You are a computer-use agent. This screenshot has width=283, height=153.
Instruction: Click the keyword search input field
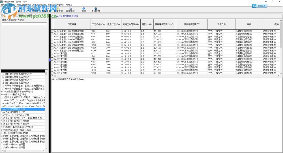click(24, 24)
